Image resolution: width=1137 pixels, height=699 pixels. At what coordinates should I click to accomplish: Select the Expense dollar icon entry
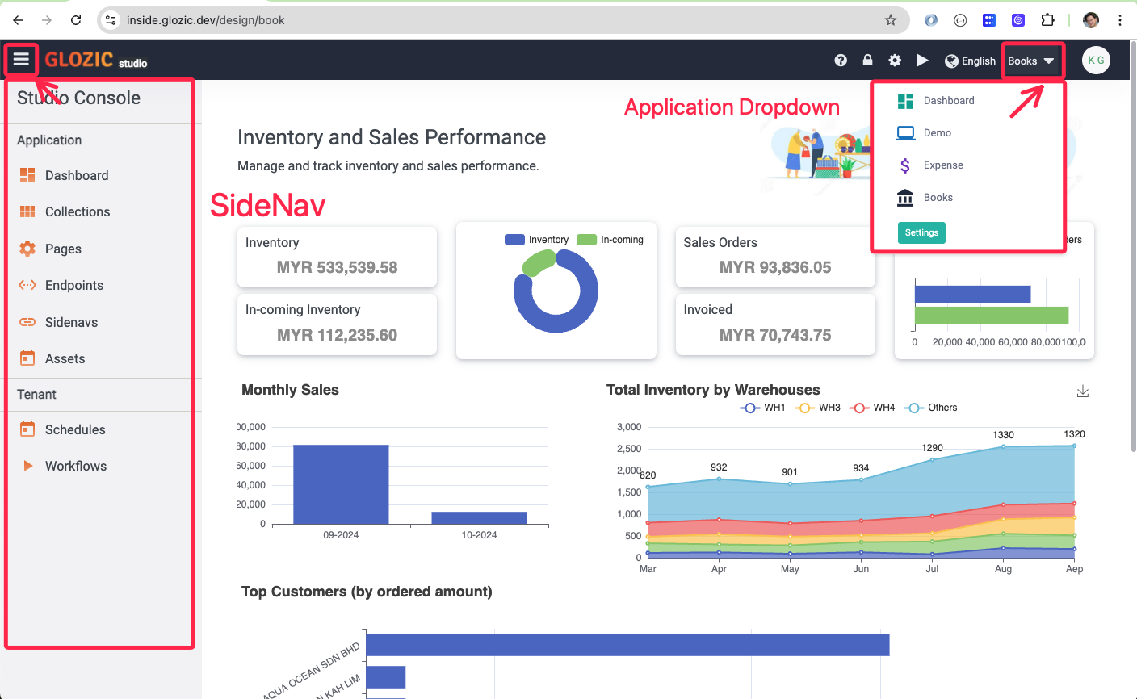click(x=905, y=165)
